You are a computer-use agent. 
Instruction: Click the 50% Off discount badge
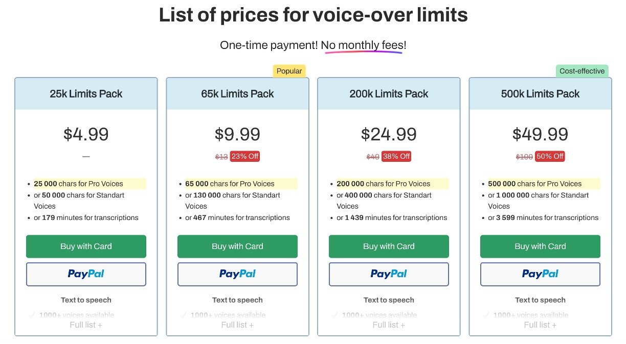point(550,156)
